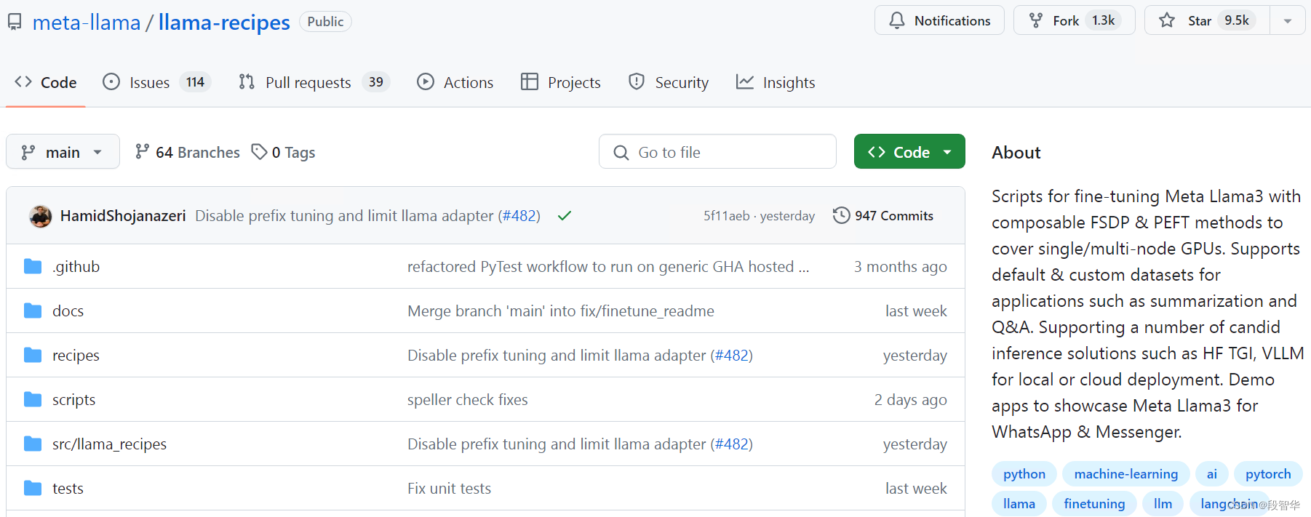Click HamidShojanazeri's avatar image
This screenshot has height=517, width=1311.
click(x=41, y=216)
